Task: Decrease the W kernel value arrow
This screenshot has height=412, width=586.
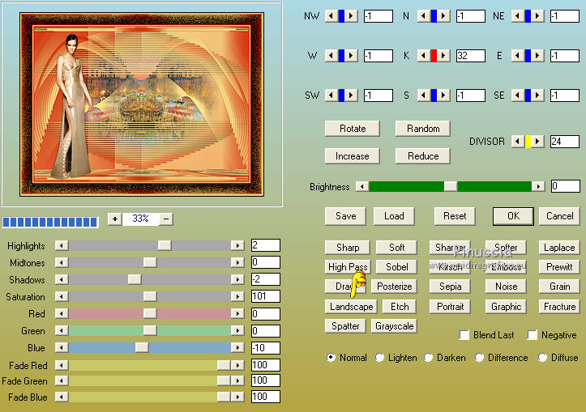Action: [x=331, y=56]
